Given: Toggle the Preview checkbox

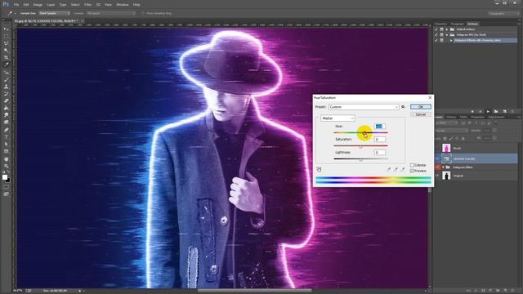Looking at the screenshot, I should tap(412, 171).
